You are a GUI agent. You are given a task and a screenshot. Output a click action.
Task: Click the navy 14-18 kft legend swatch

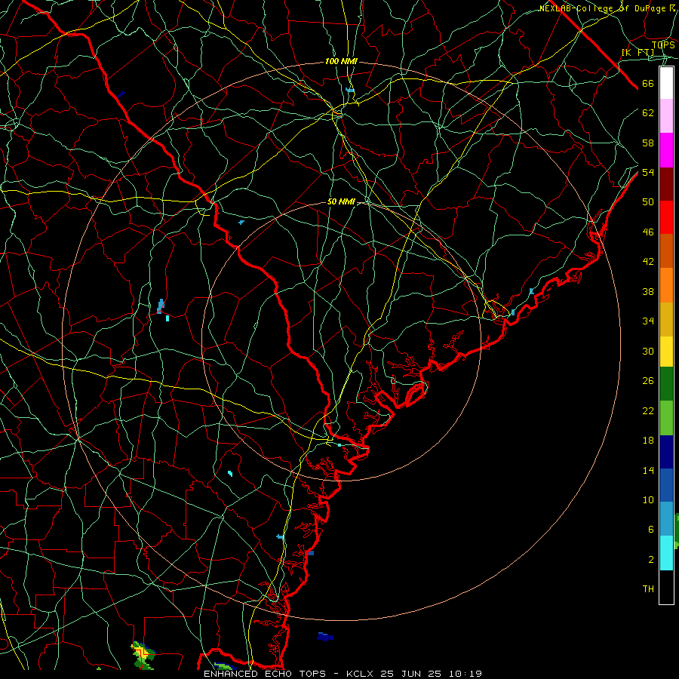tap(666, 452)
